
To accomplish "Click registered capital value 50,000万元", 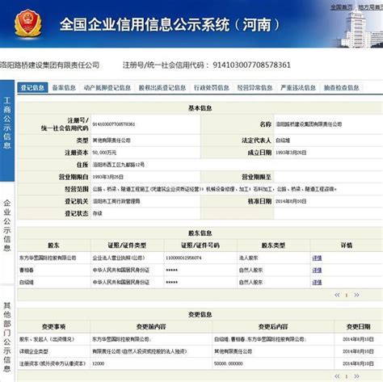I will click(x=104, y=153).
